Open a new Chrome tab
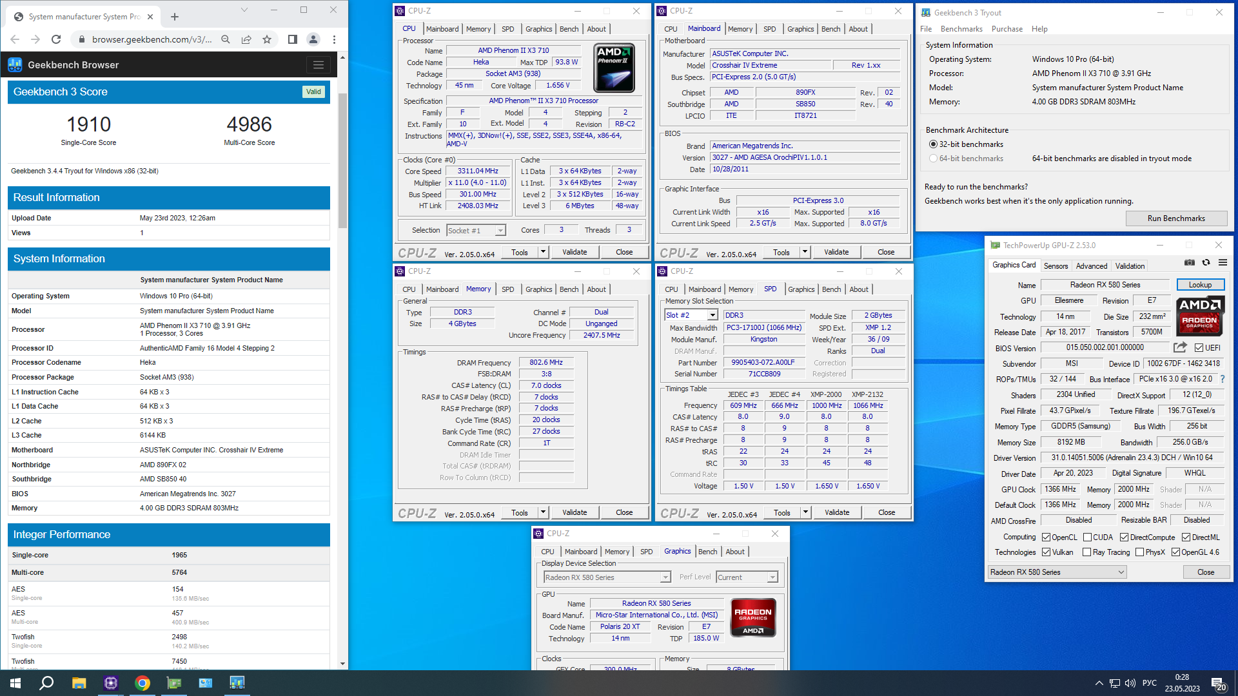 point(175,17)
